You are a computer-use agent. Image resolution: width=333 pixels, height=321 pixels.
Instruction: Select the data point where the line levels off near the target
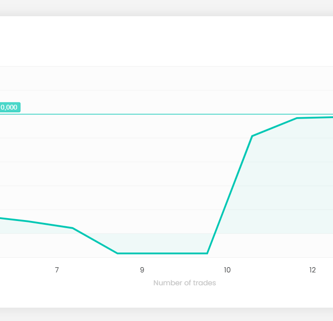(x=297, y=118)
